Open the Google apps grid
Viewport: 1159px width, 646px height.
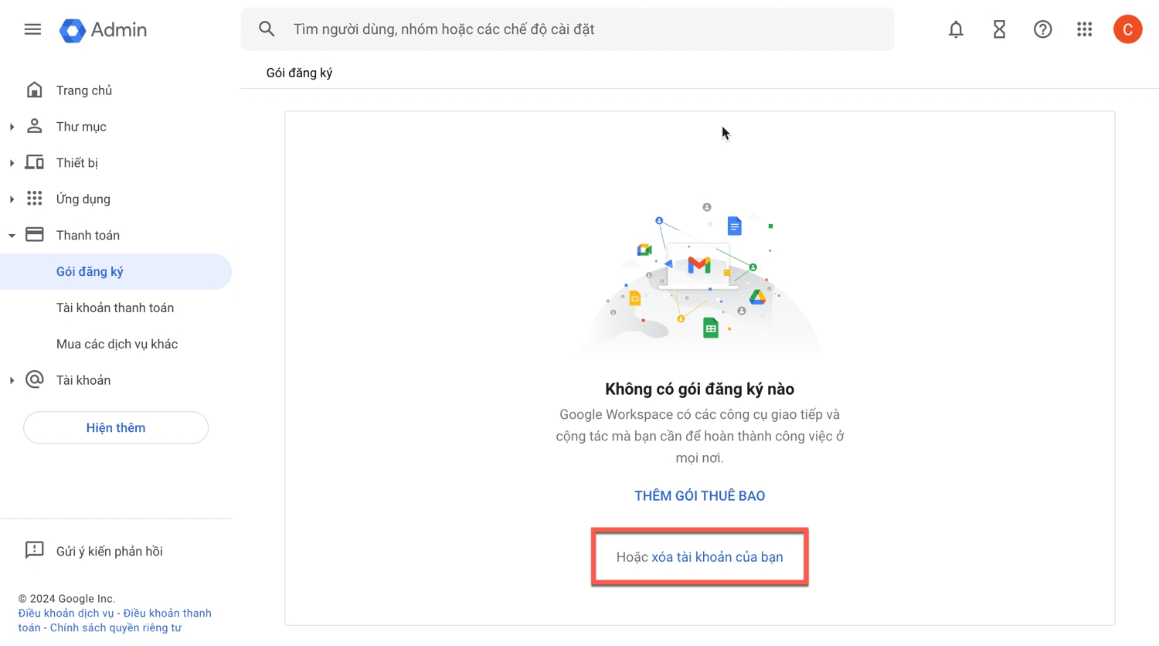(x=1085, y=29)
